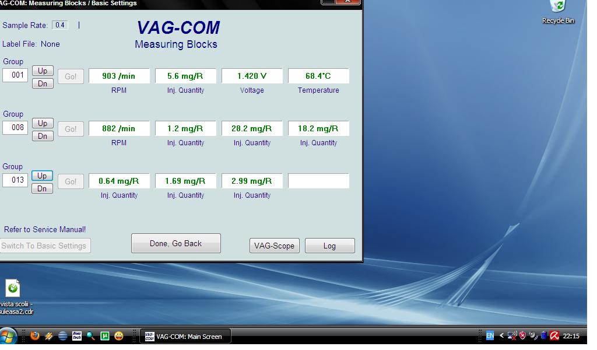This screenshot has width=597, height=350.
Task: Click the Refer to Service Manual! text
Action: pos(45,230)
